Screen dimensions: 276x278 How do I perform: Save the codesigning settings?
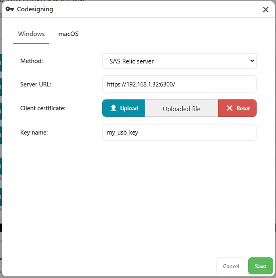260,266
